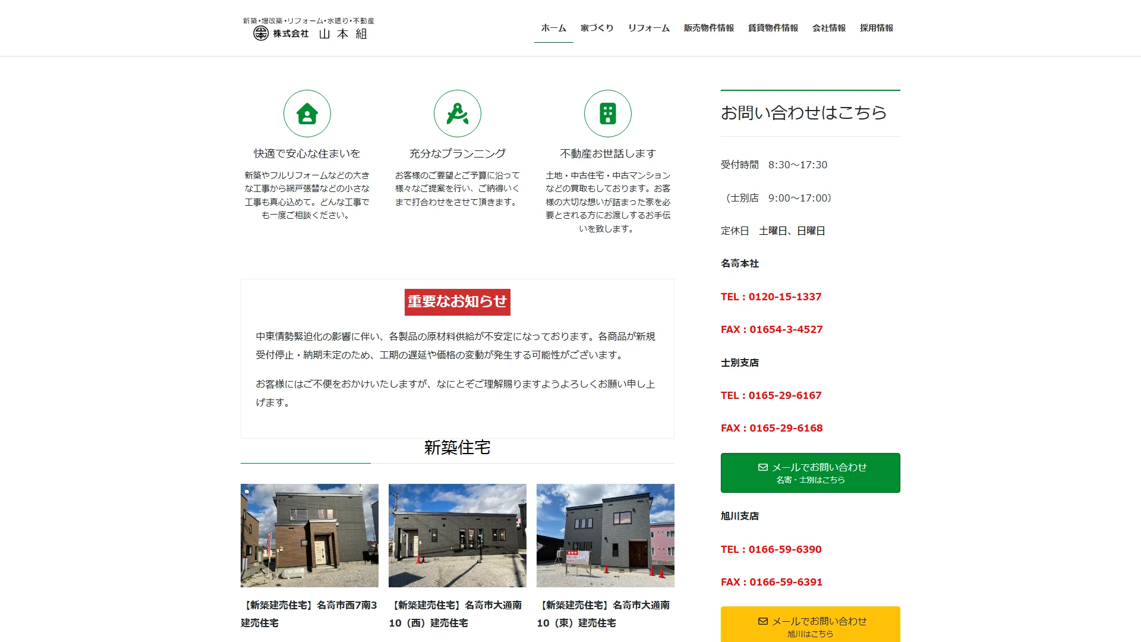Image resolution: width=1141 pixels, height=642 pixels.
Task: Click yellow メールでお問い合わせ 旭川 button
Action: [811, 624]
